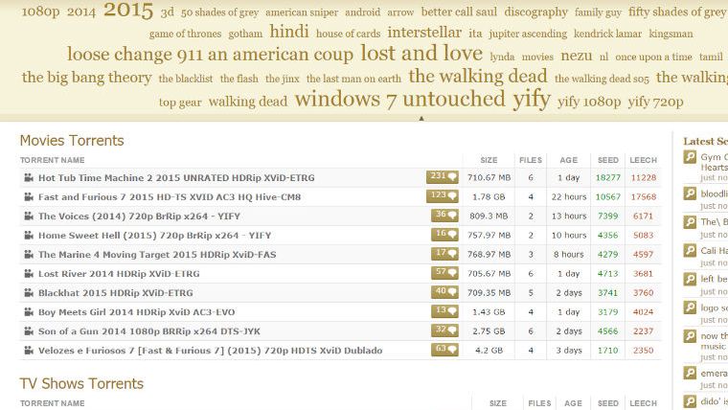Viewport: 728px width, 410px height.
Task: Open comments badge for Velozes e Furiosos 7
Action: tap(444, 350)
